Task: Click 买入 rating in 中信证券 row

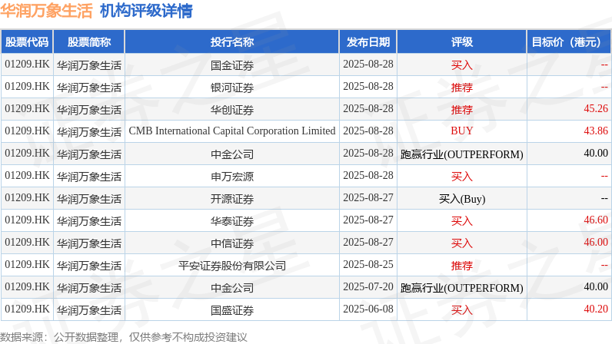Action: 462,243
